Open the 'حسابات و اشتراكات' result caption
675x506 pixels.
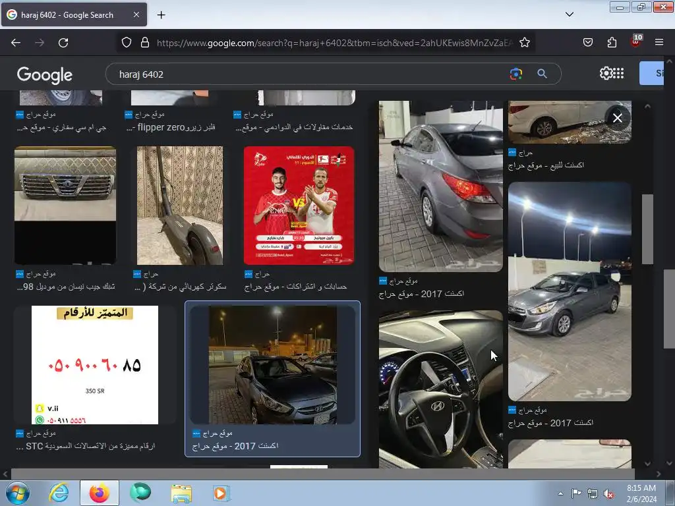click(295, 287)
